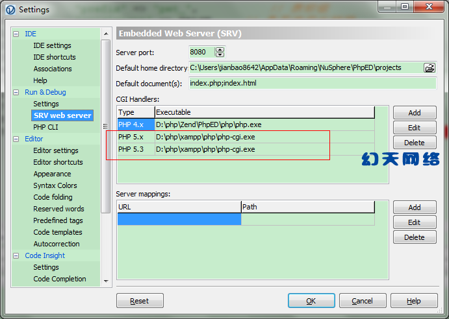
Task: Click the URL column header
Action: pos(179,207)
